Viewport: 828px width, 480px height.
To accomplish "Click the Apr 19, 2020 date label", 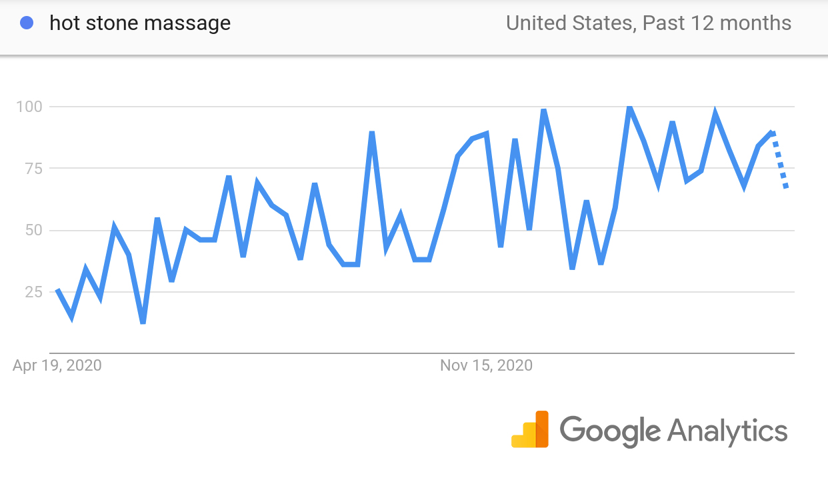I will (x=57, y=365).
